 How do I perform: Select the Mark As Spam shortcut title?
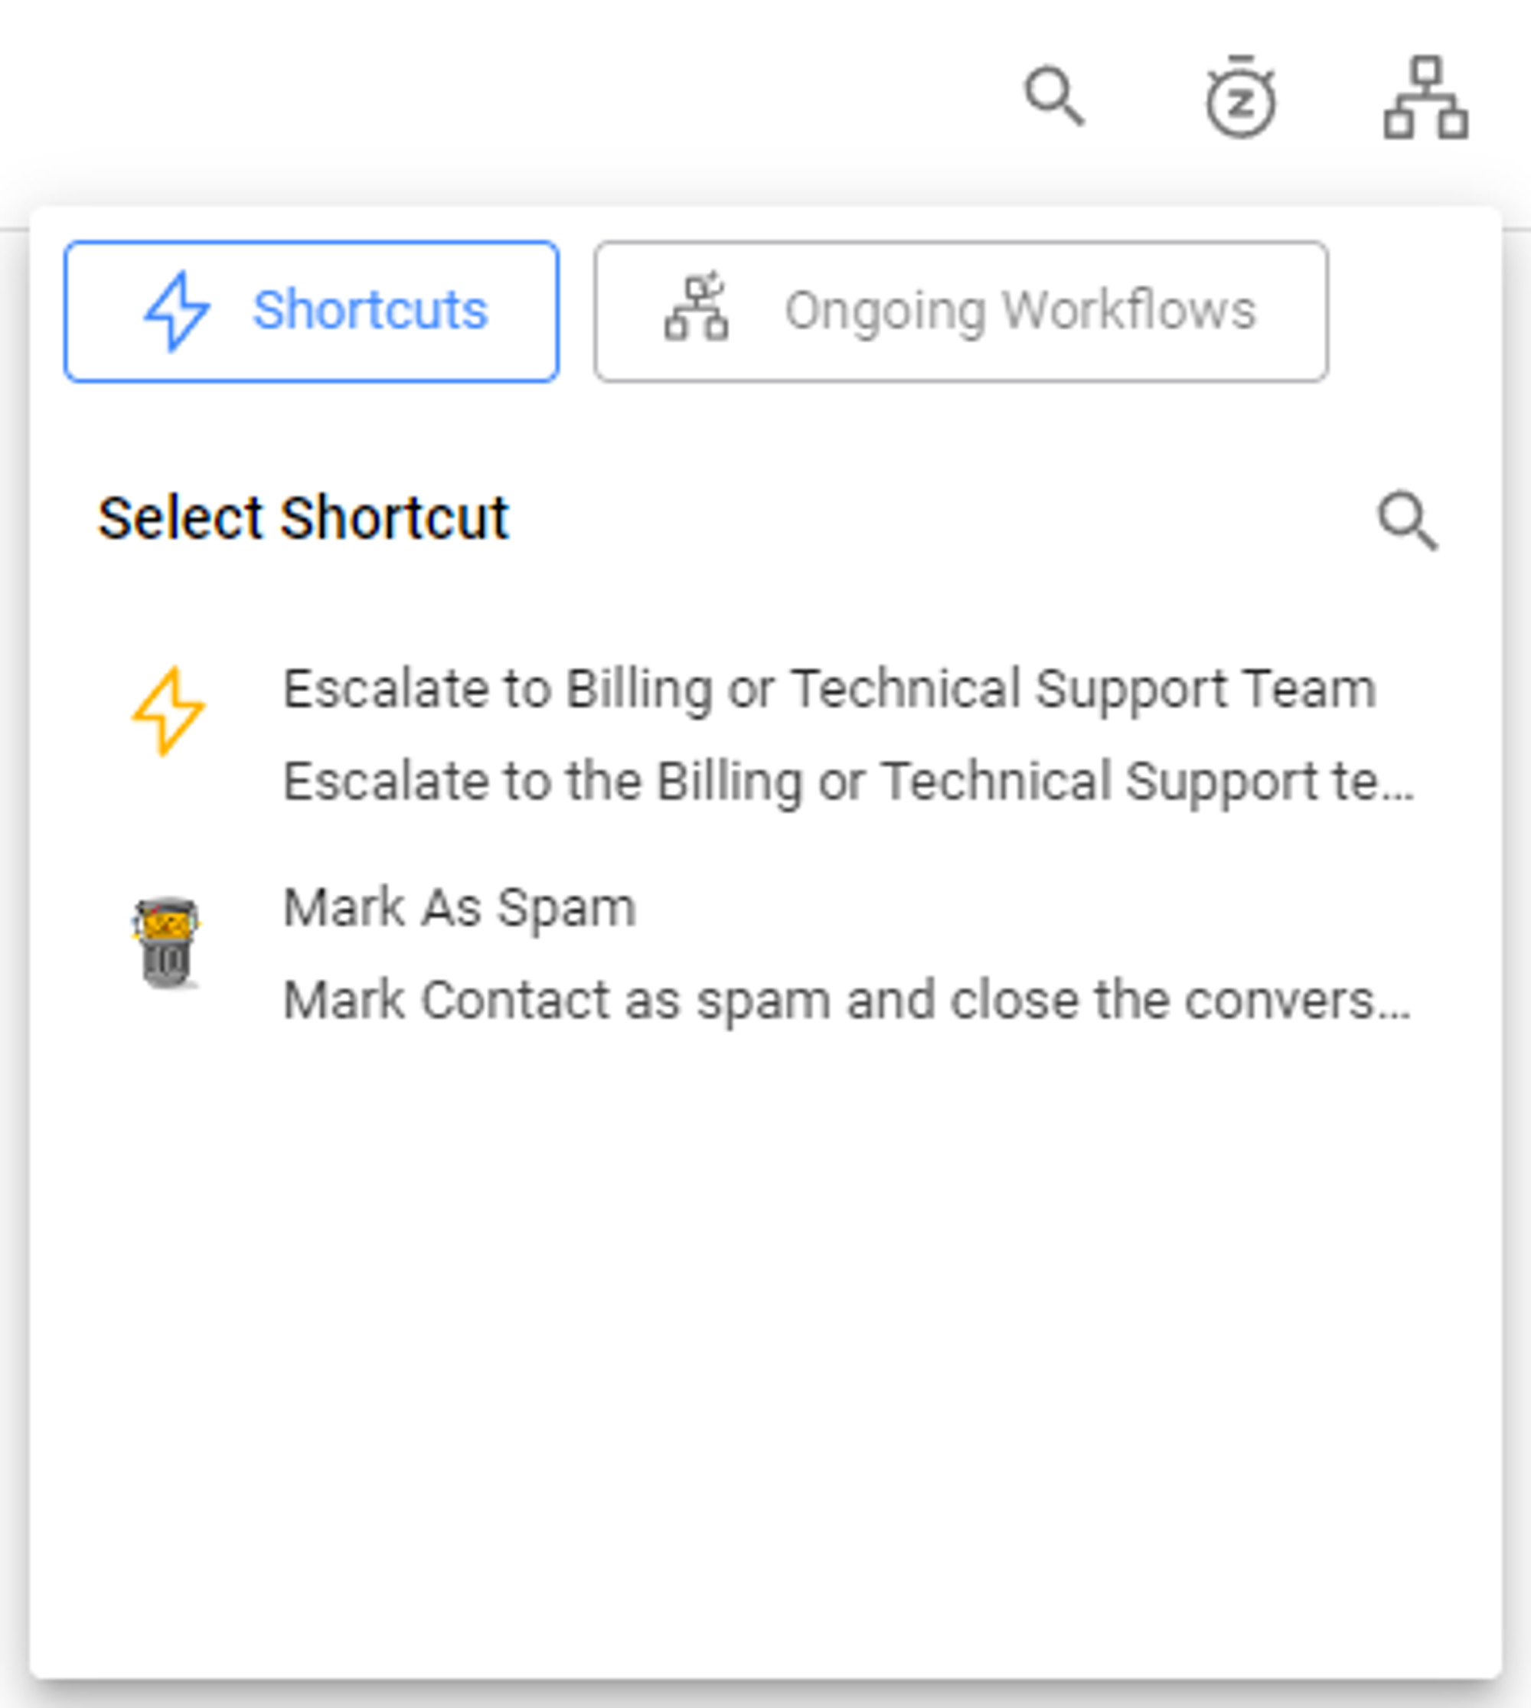459,908
